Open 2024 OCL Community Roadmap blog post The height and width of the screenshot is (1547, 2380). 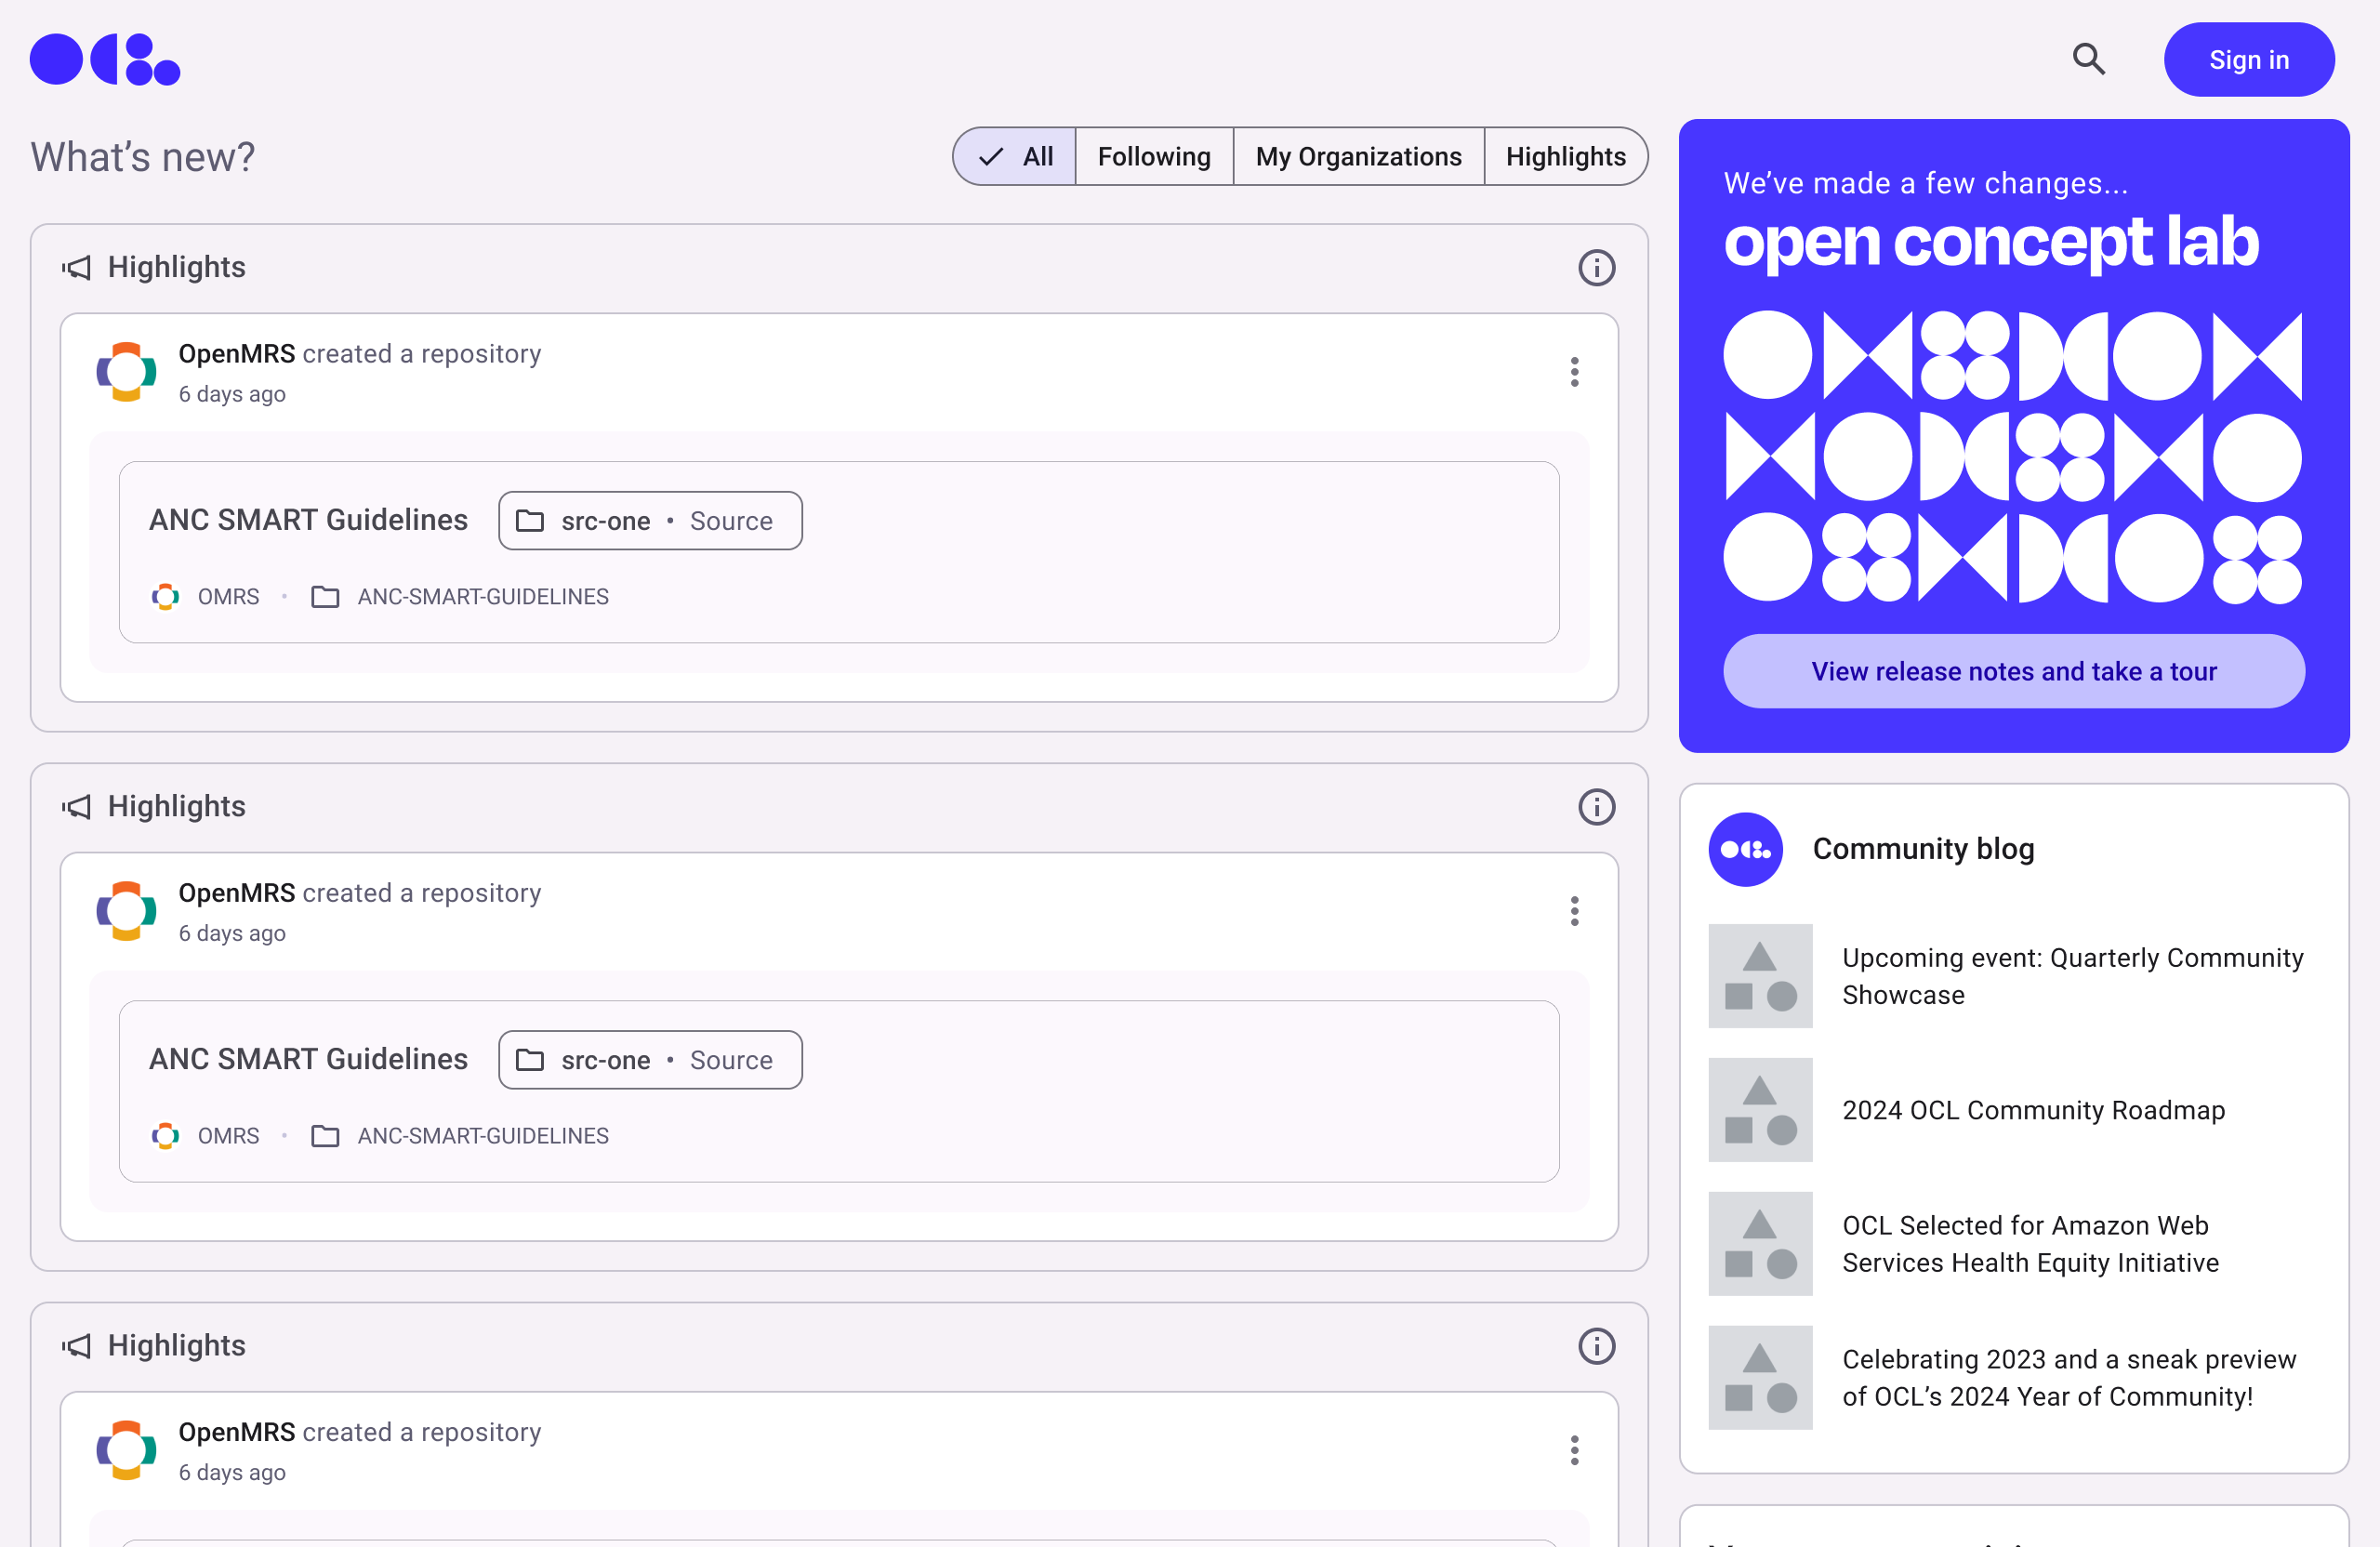(x=2033, y=1110)
